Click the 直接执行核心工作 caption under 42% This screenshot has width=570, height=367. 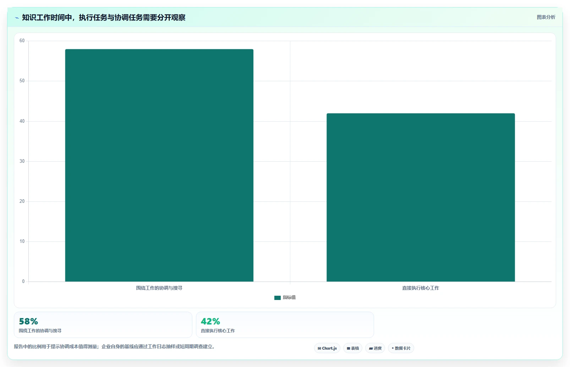[218, 330]
